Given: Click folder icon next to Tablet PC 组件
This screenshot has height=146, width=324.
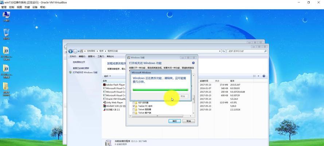Looking at the screenshot, I should pyautogui.click(x=136, y=106).
